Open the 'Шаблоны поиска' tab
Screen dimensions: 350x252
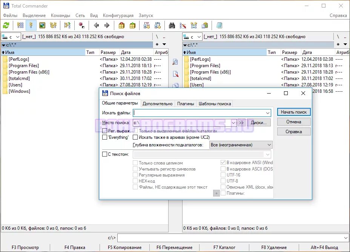pyautogui.click(x=215, y=104)
